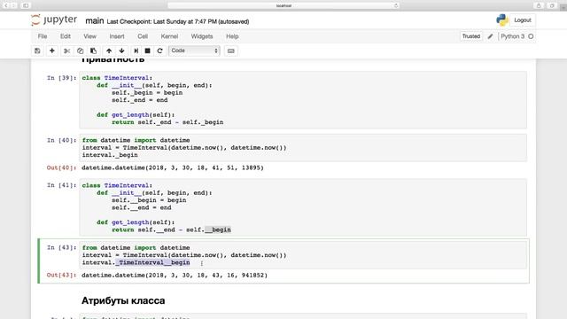Screen dimensions: 567x319
Task: Toggle the browser sidebar icon
Action: coord(26,5)
